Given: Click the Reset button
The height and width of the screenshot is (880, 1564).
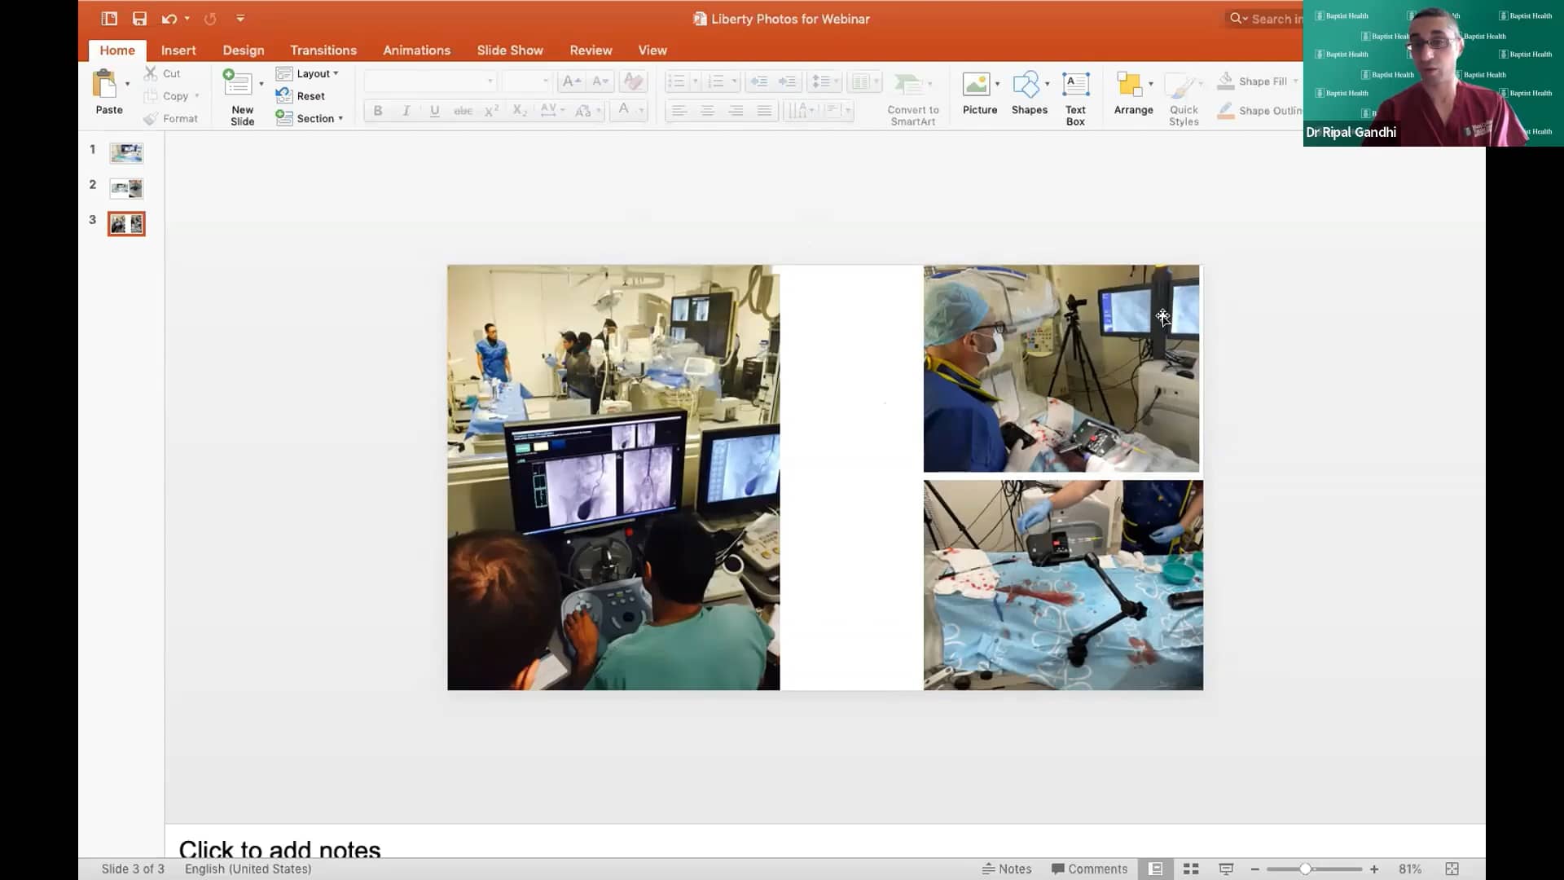Looking at the screenshot, I should coord(301,95).
